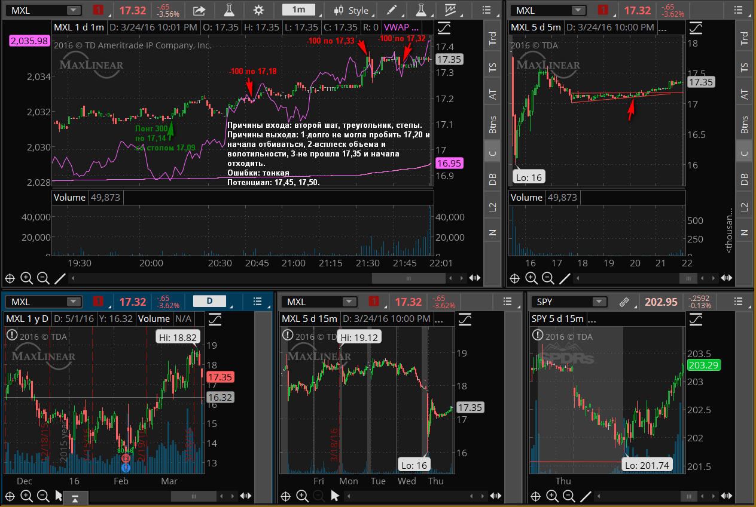Click the scale icon on MXL daily chart

215,319
